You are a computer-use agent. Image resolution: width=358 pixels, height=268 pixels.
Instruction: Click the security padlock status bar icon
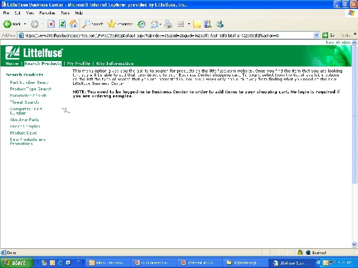tap(300, 252)
